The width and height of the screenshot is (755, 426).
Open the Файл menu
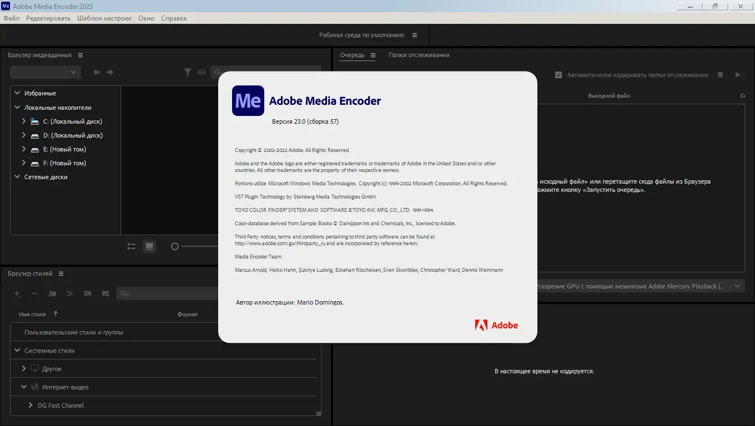pos(11,18)
